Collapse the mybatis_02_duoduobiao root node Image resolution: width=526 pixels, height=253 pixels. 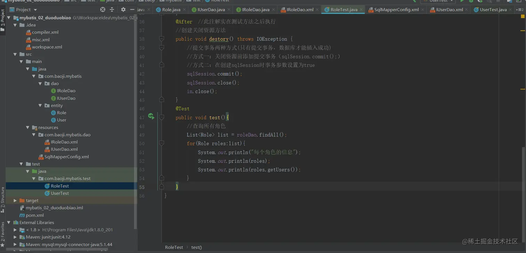pos(9,17)
